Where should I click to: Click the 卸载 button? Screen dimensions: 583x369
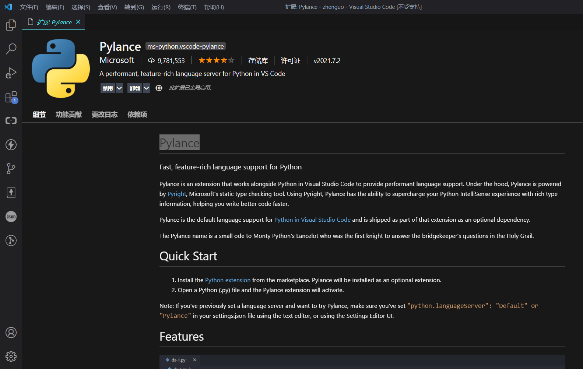pyautogui.click(x=135, y=88)
